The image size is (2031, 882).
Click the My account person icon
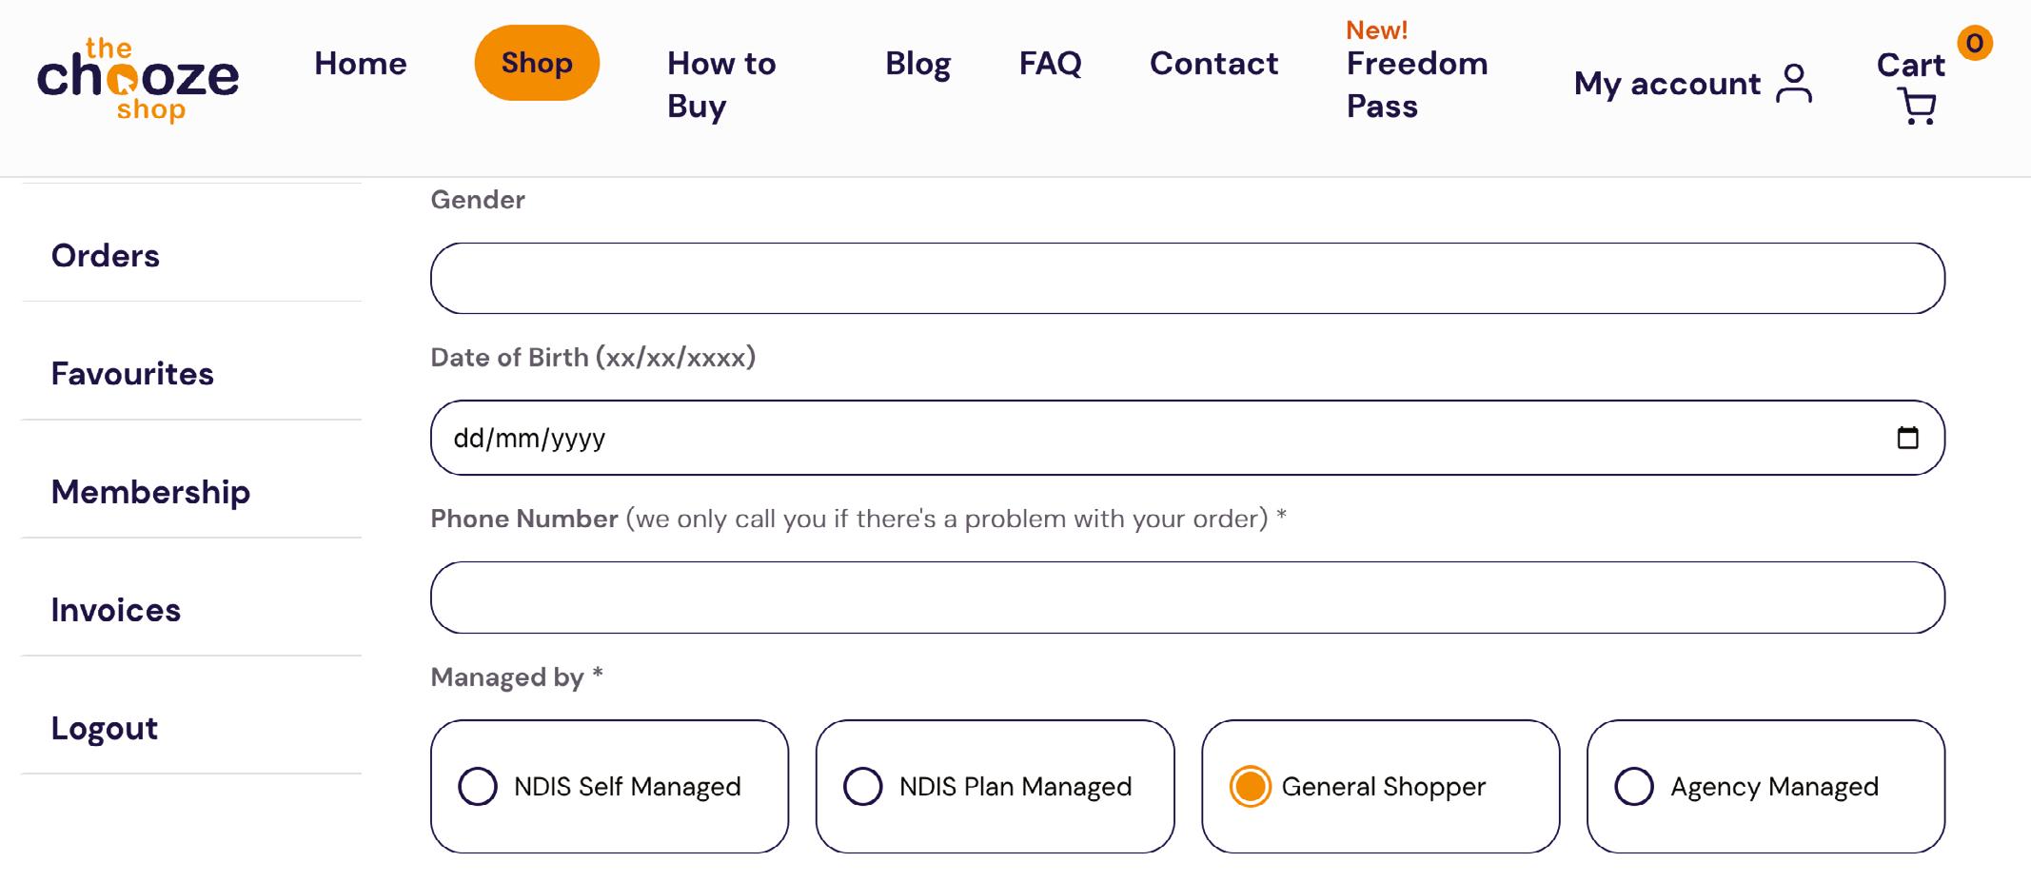(x=1794, y=84)
